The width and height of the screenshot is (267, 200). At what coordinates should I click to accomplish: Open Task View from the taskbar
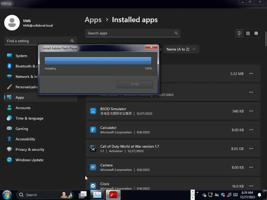pyautogui.click(x=83, y=195)
